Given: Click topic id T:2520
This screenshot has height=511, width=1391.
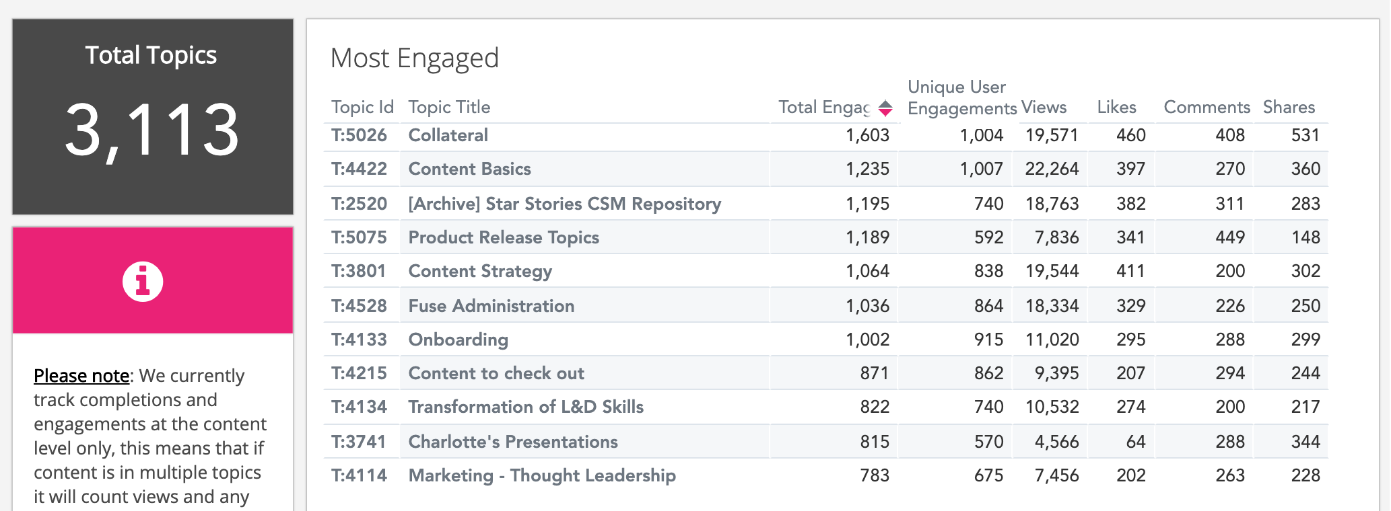Looking at the screenshot, I should 359,204.
